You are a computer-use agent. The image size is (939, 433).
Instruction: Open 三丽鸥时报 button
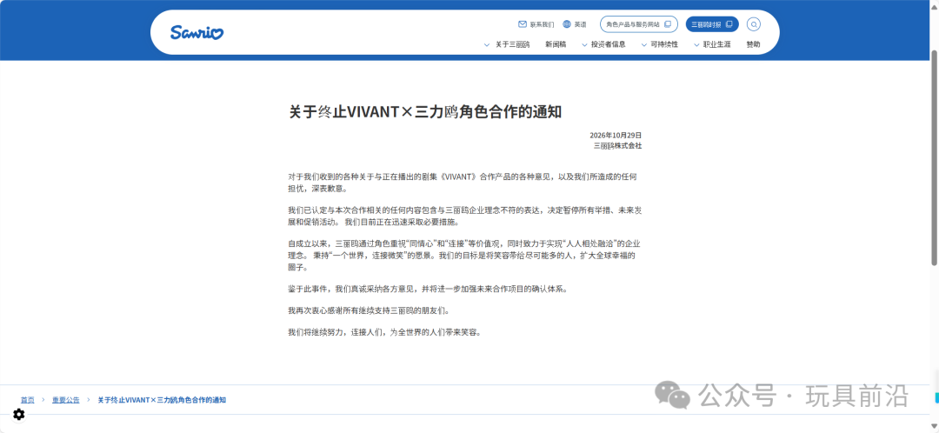[x=712, y=24]
